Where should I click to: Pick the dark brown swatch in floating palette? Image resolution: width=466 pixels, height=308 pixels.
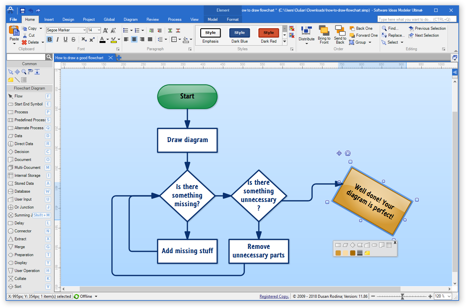coord(353,252)
